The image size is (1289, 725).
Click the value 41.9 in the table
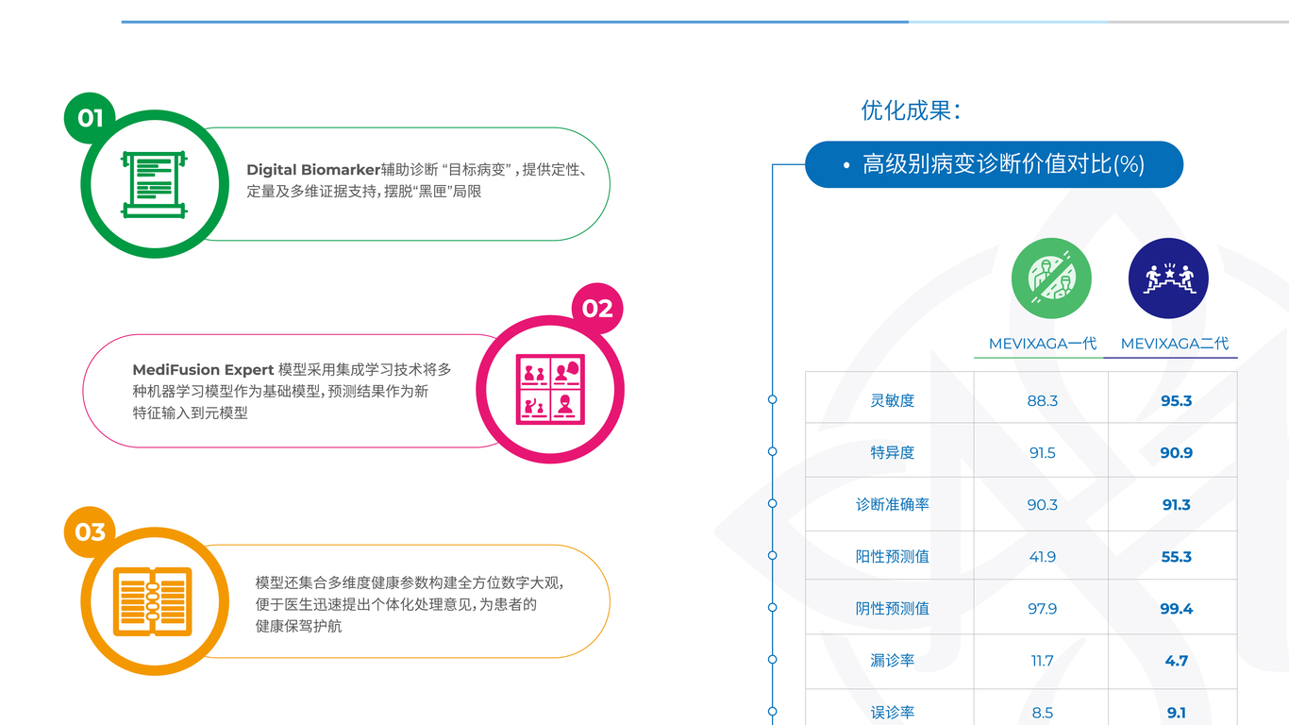coord(1042,557)
